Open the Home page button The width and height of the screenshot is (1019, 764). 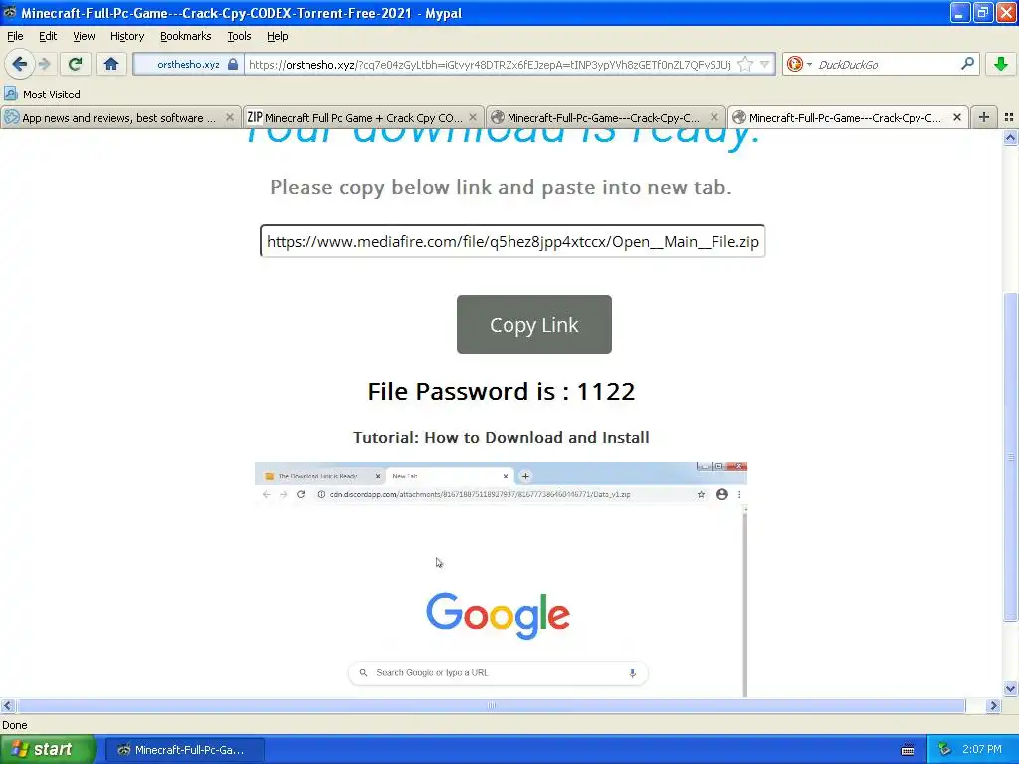111,64
